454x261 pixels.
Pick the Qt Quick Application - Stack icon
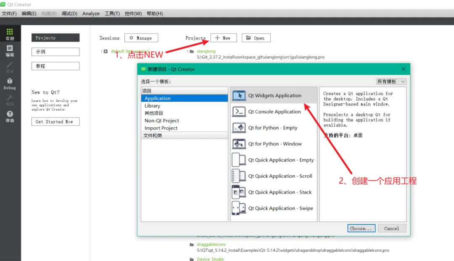pos(239,192)
